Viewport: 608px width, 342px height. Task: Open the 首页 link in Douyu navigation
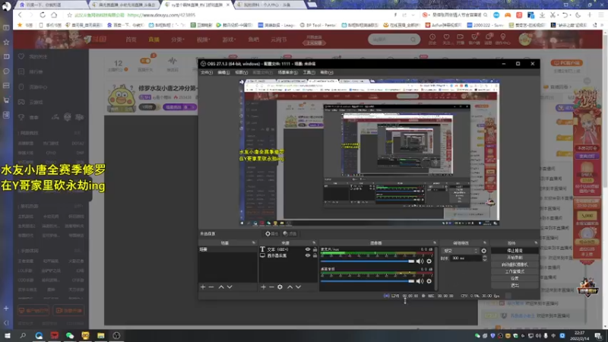[x=131, y=40]
